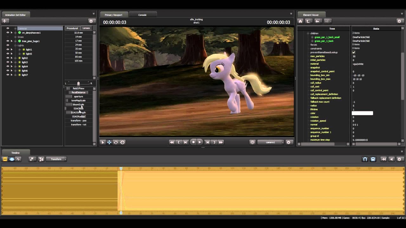The image size is (406, 228).
Task: Toggle visibility eye for light5
Action: coord(8,54)
